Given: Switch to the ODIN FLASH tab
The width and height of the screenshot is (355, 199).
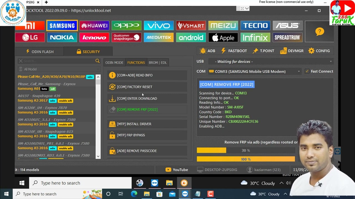Looking at the screenshot, I should 40,52.
